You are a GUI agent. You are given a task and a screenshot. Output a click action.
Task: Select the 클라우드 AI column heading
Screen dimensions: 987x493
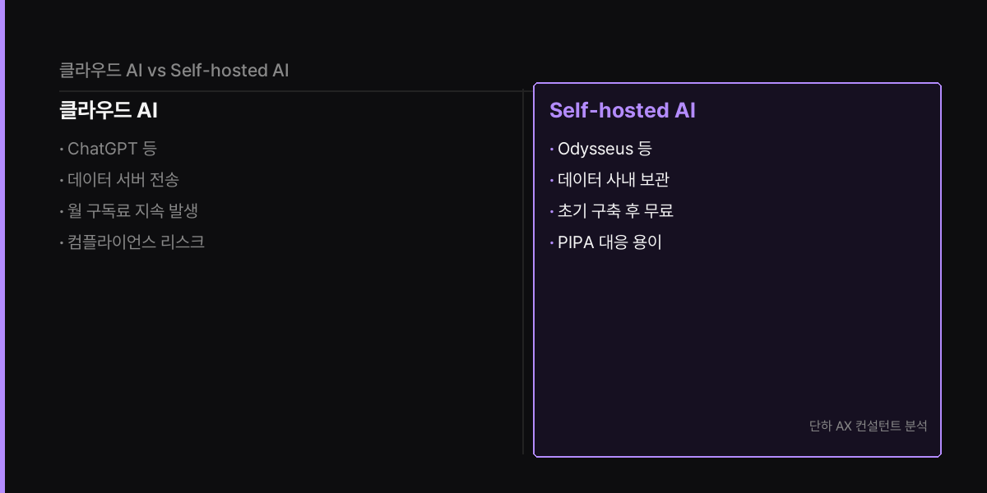click(109, 110)
